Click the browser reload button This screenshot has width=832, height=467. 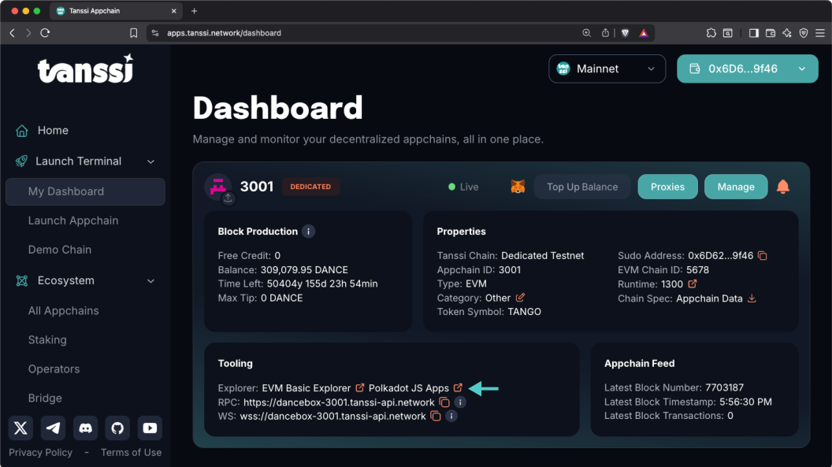pos(45,33)
